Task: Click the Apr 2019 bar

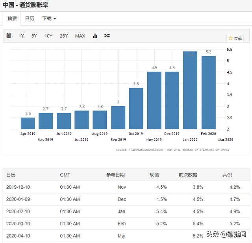Action: pos(28,123)
